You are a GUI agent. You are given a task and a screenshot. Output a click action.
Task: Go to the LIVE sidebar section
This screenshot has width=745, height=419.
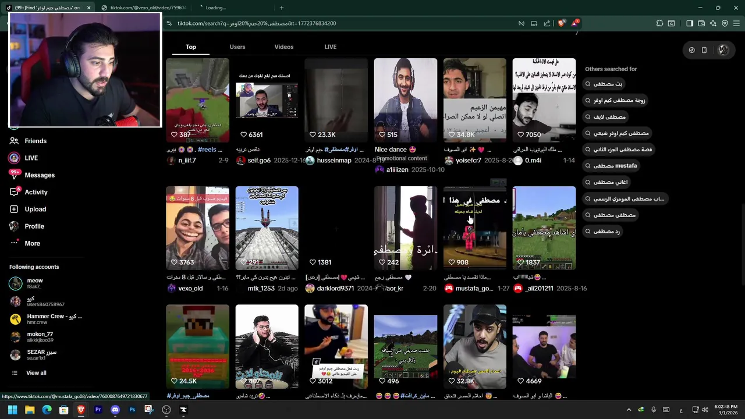tap(23, 158)
